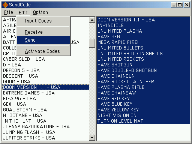Select DOOM - USA game entry
The width and height of the screenshot is (192, 144).
46,82
